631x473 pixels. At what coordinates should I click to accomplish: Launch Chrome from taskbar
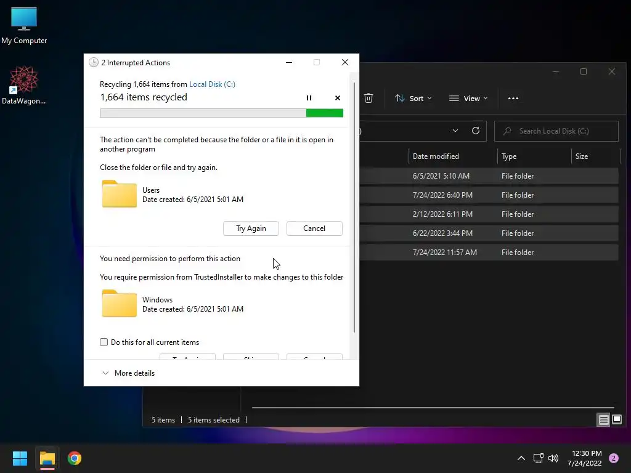coord(75,458)
